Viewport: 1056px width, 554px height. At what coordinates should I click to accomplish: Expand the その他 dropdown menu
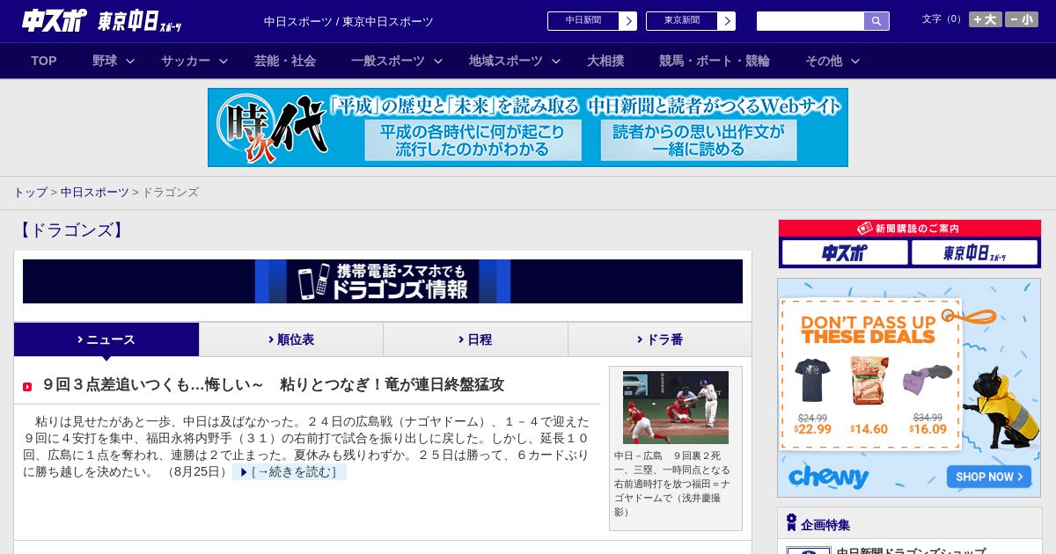832,61
